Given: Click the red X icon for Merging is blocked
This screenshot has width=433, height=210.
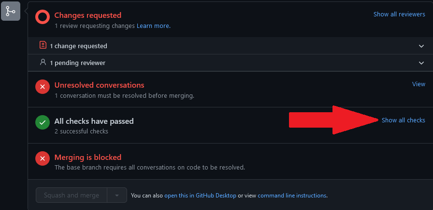Looking at the screenshot, I should pos(43,159).
